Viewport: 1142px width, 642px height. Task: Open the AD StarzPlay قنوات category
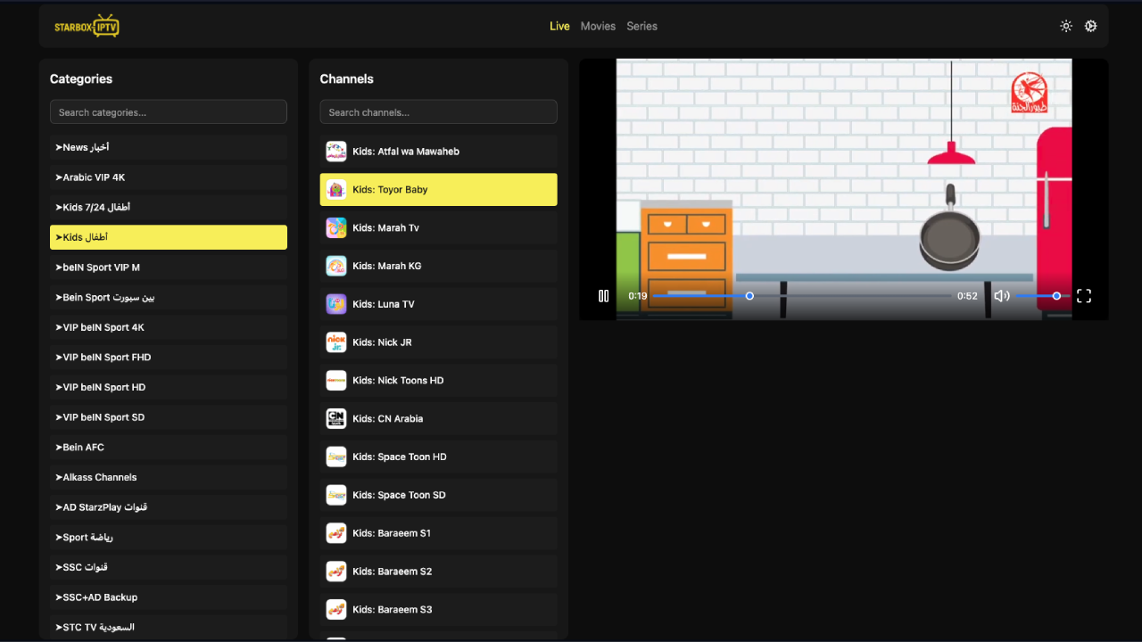pos(169,507)
